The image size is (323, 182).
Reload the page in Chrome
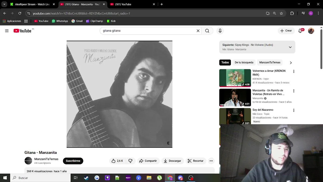pyautogui.click(x=20, y=13)
